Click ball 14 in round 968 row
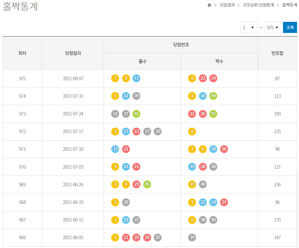The image size is (299, 248). point(213,202)
